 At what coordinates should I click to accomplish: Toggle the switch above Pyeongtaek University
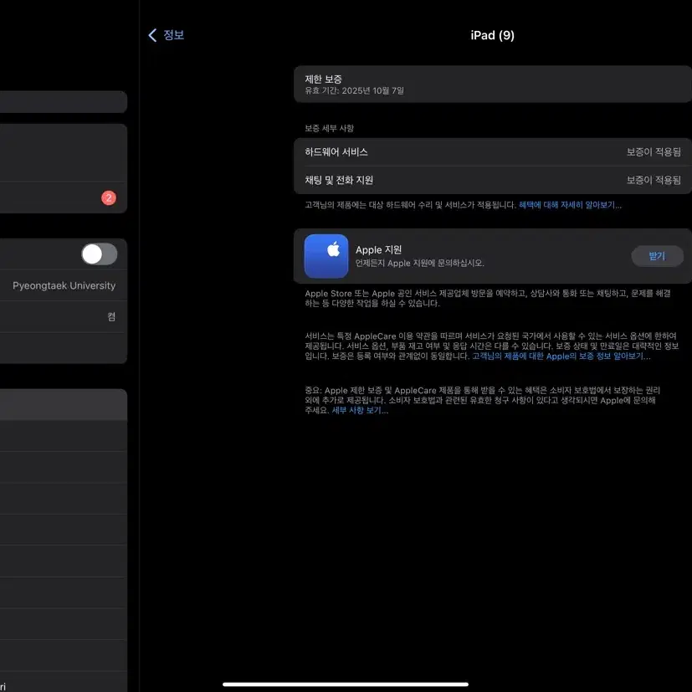pyautogui.click(x=100, y=254)
